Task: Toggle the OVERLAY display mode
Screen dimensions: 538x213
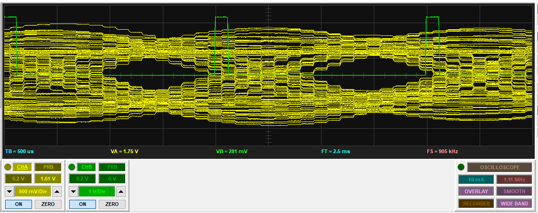Action: tap(476, 191)
